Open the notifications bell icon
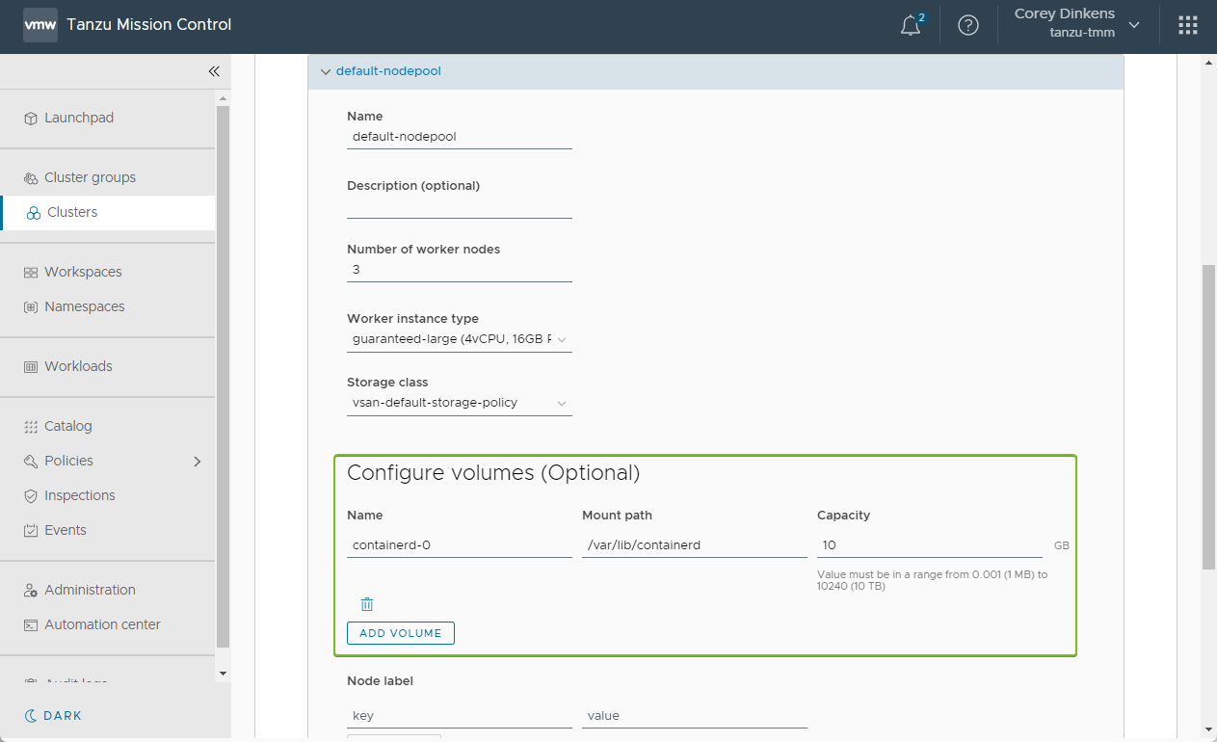This screenshot has height=742, width=1217. pyautogui.click(x=911, y=26)
